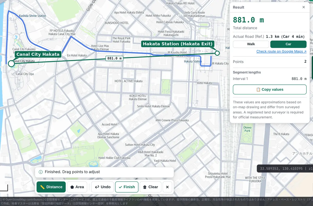Click the Otowa Park map label
313x206 pixels.
point(247,129)
